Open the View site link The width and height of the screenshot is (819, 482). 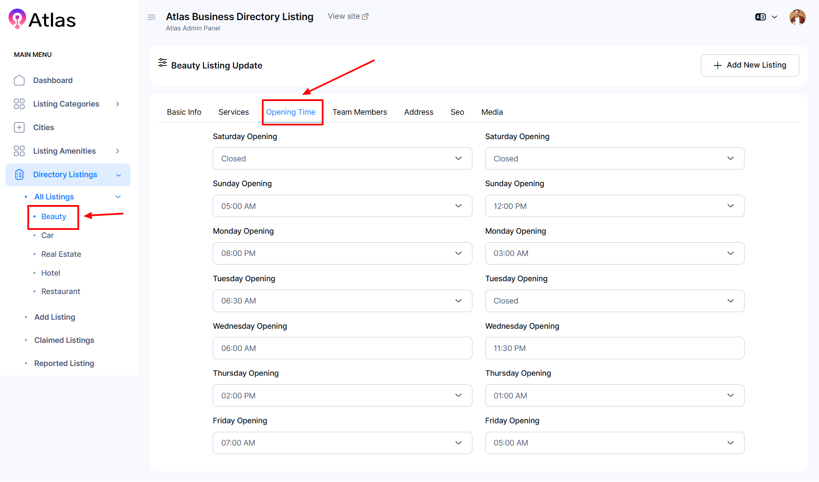(348, 16)
